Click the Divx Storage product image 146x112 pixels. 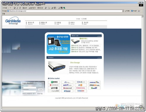58,67
